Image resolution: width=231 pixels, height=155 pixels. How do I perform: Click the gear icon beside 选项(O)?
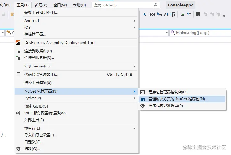pos(18,149)
